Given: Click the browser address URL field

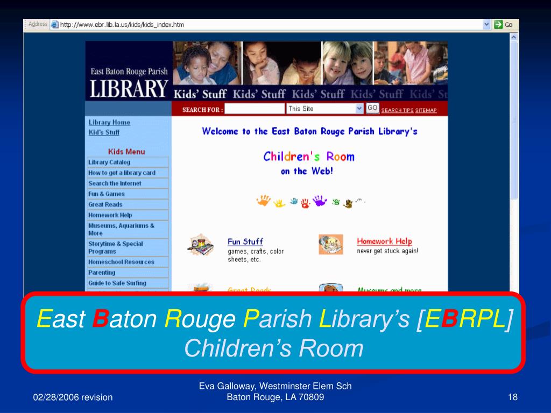Looking at the screenshot, I should 267,25.
